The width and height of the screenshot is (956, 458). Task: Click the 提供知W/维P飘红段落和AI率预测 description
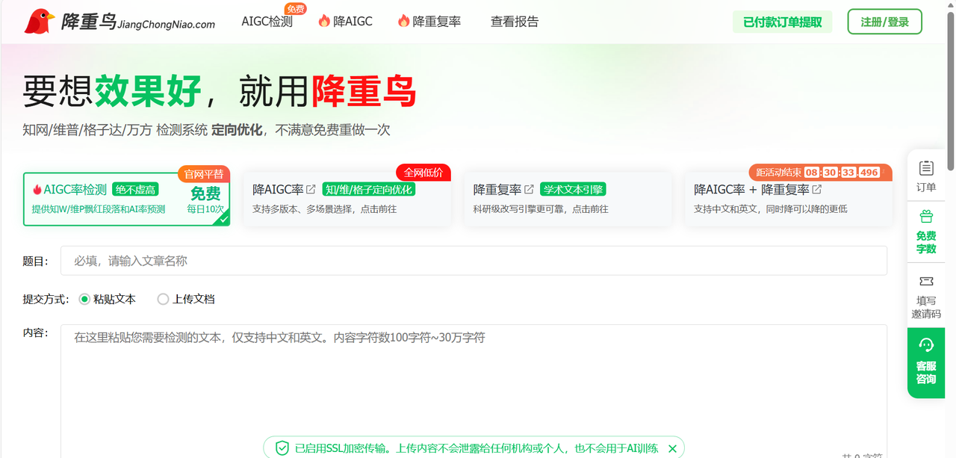click(99, 209)
